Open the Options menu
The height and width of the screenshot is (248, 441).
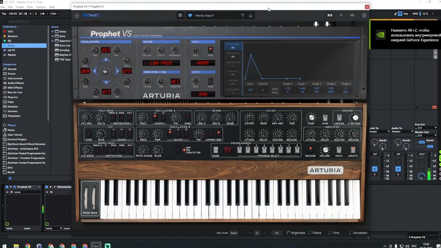click(41, 7)
